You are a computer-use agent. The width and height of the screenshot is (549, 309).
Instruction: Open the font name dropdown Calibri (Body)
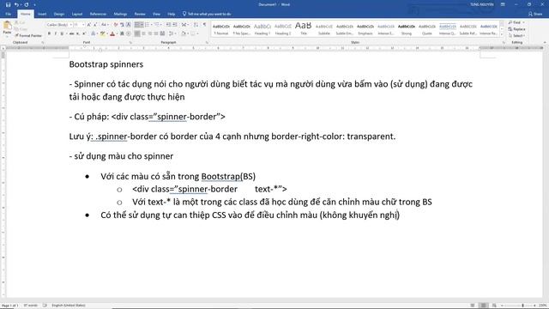70,25
